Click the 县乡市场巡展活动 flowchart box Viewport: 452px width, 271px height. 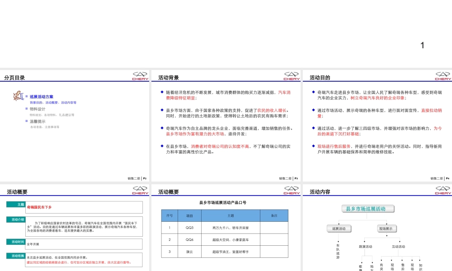click(x=368, y=209)
